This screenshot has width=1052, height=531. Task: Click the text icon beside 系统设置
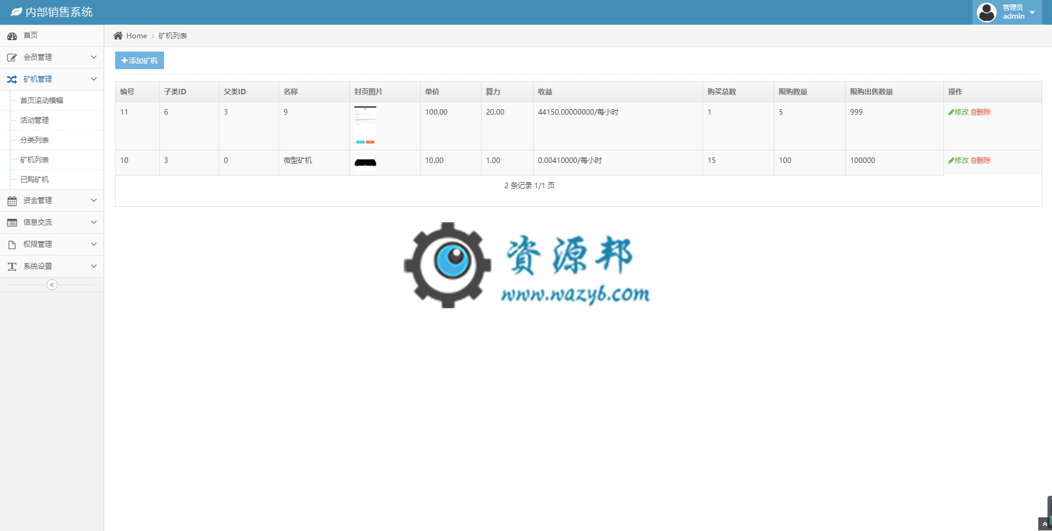tap(12, 267)
